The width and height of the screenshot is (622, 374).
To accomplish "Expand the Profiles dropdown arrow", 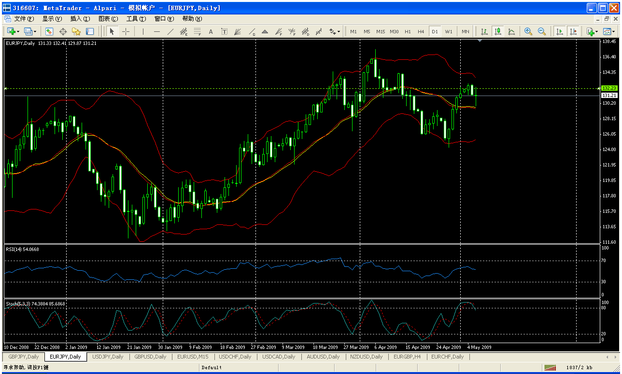I will click(35, 31).
